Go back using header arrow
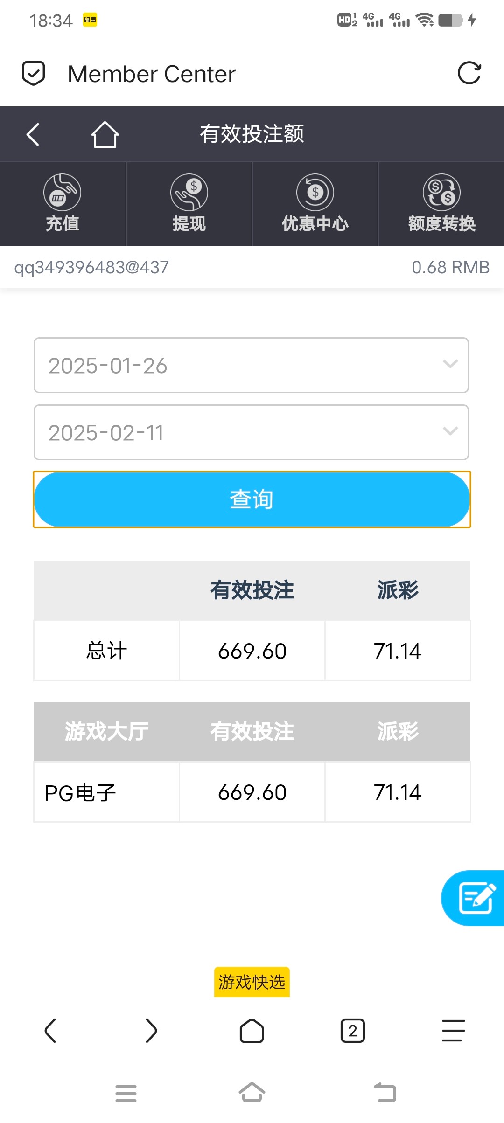 click(x=33, y=135)
